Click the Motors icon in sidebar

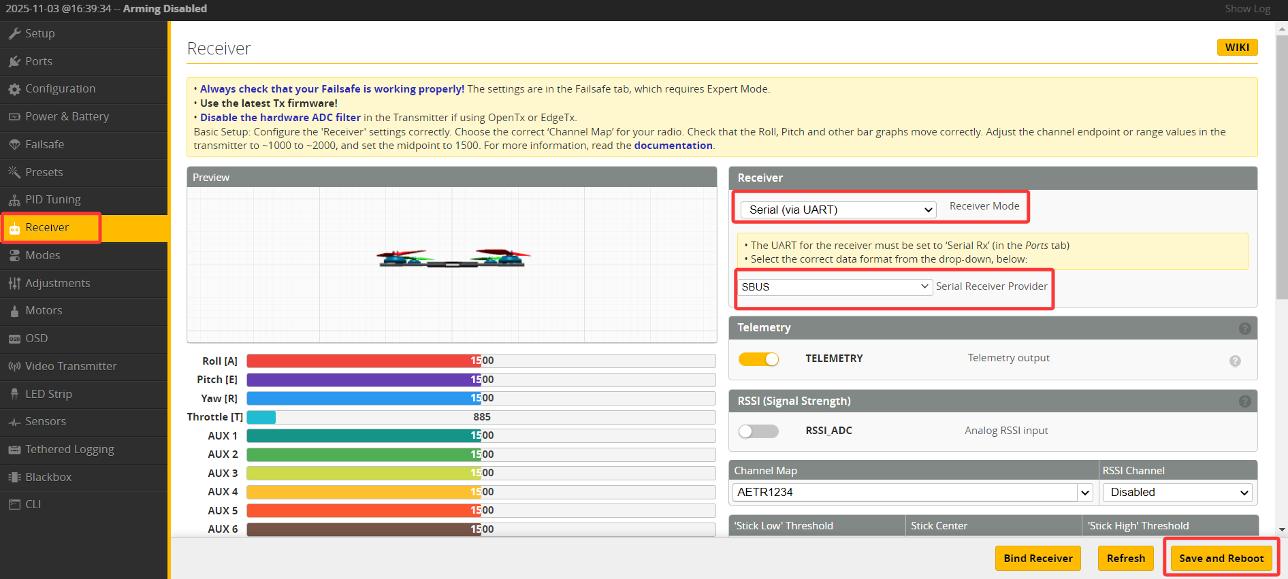[x=14, y=311]
